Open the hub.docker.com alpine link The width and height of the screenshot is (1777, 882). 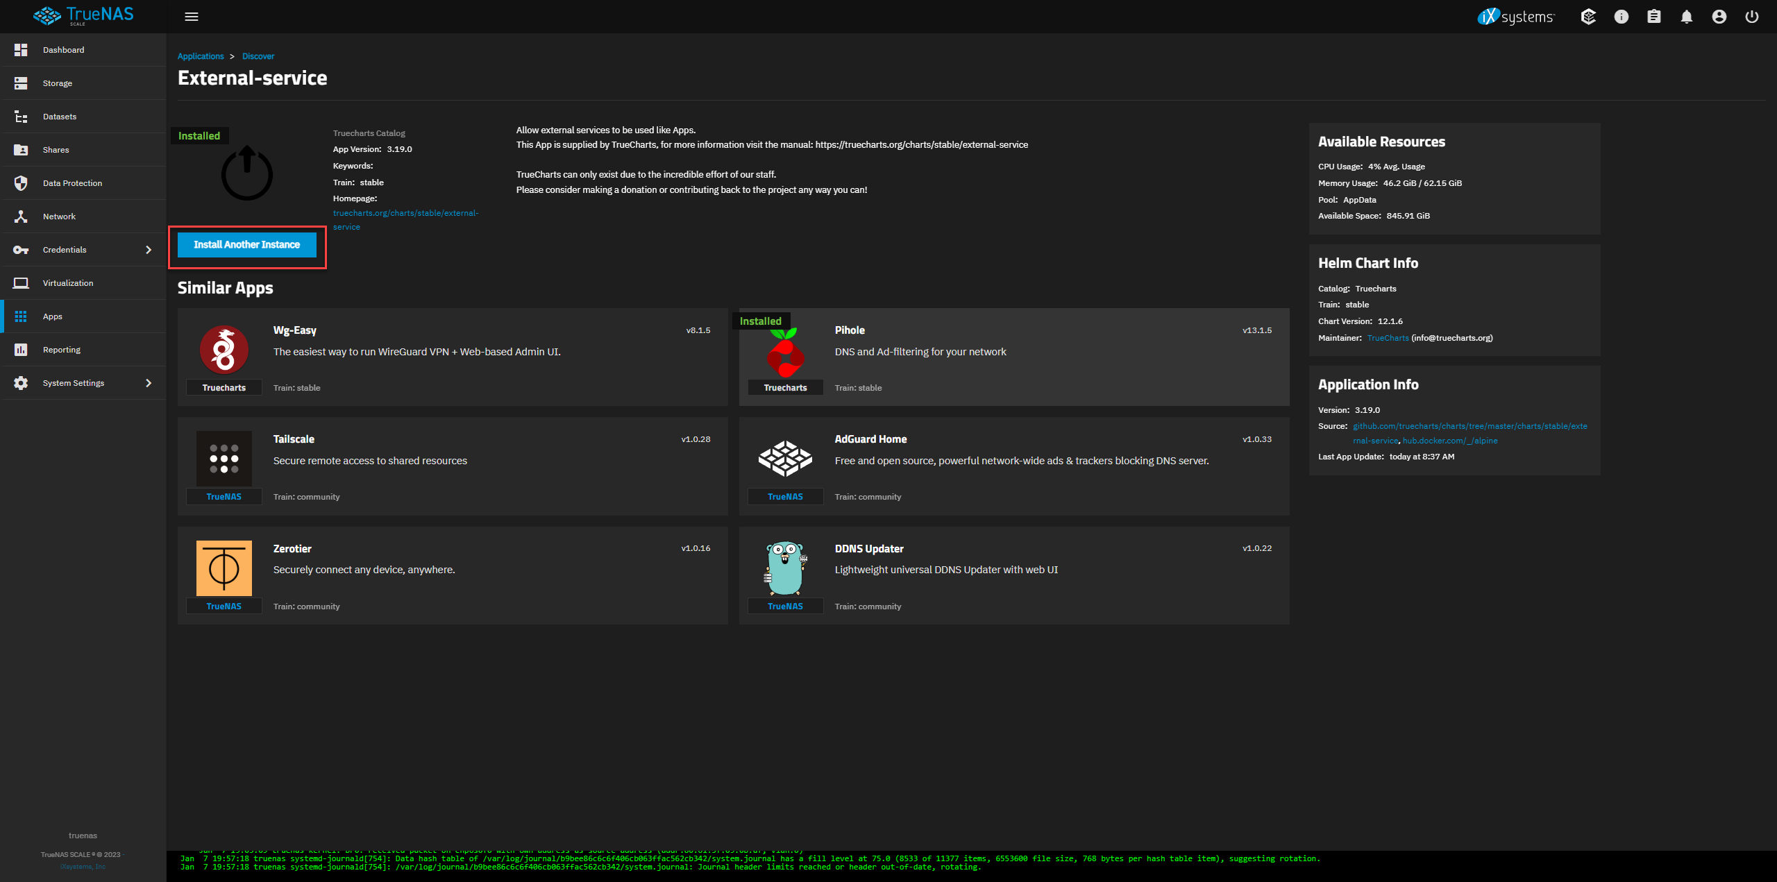[1450, 441]
